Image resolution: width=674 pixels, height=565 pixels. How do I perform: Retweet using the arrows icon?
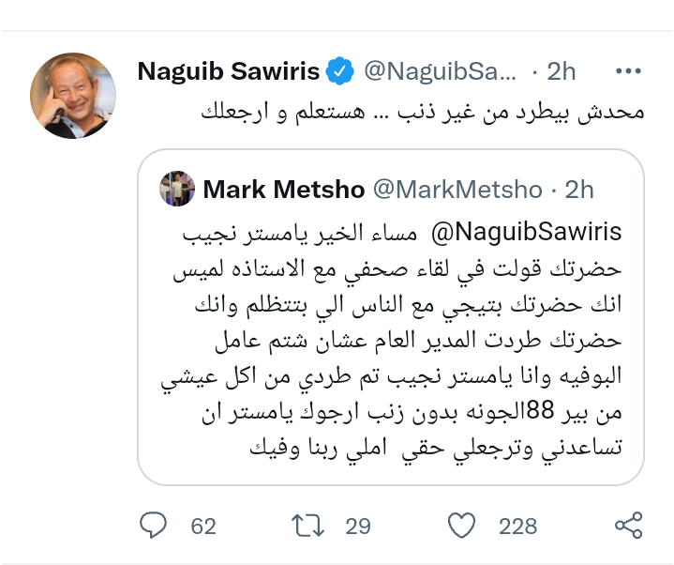click(306, 526)
